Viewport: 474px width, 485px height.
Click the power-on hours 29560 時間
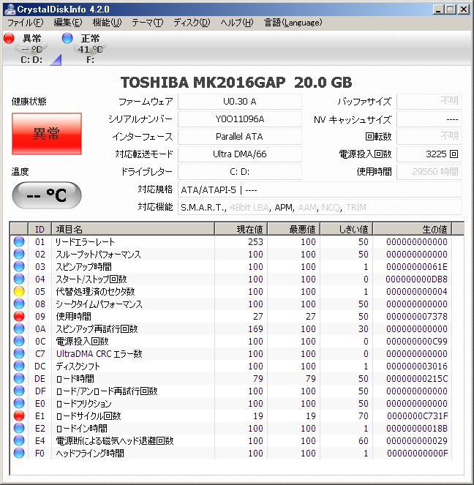coord(429,172)
